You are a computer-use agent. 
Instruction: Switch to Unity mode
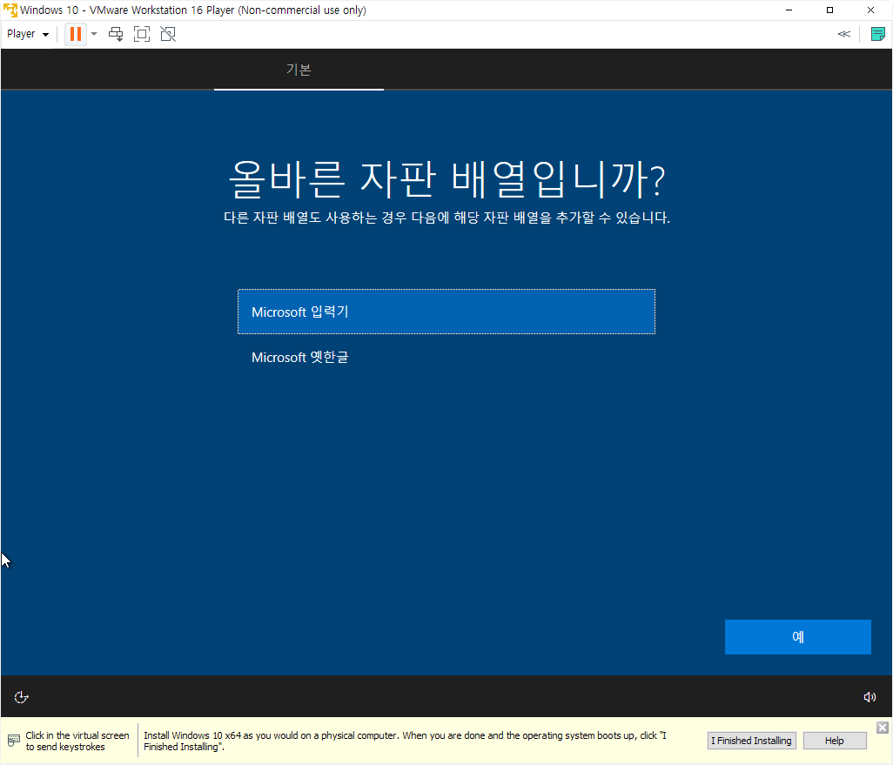pyautogui.click(x=168, y=34)
